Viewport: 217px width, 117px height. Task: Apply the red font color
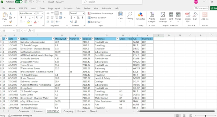pyautogui.click(x=35, y=22)
